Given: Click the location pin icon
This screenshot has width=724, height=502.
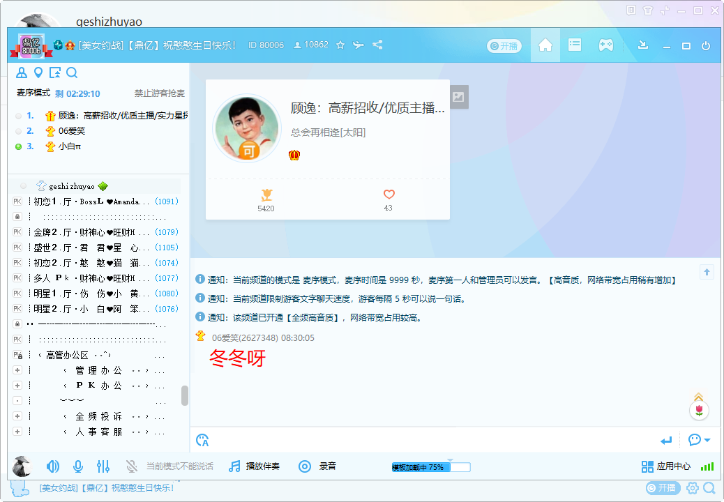Looking at the screenshot, I should 38,73.
